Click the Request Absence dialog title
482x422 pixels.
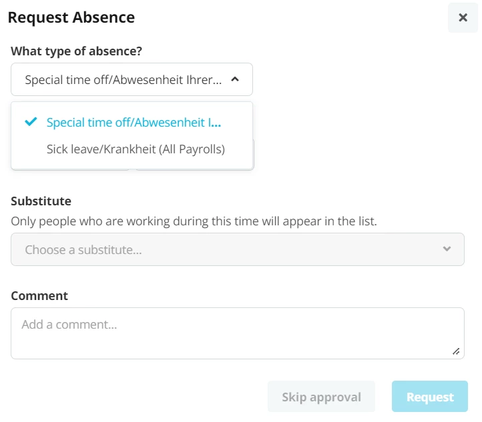(71, 17)
